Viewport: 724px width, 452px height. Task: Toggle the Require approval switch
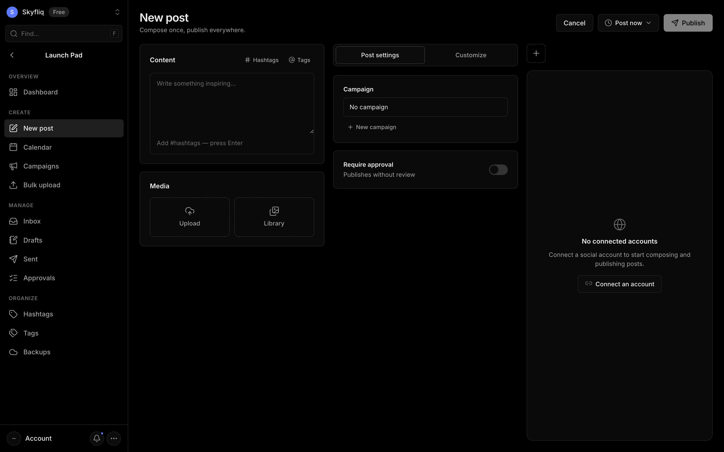coord(498,170)
